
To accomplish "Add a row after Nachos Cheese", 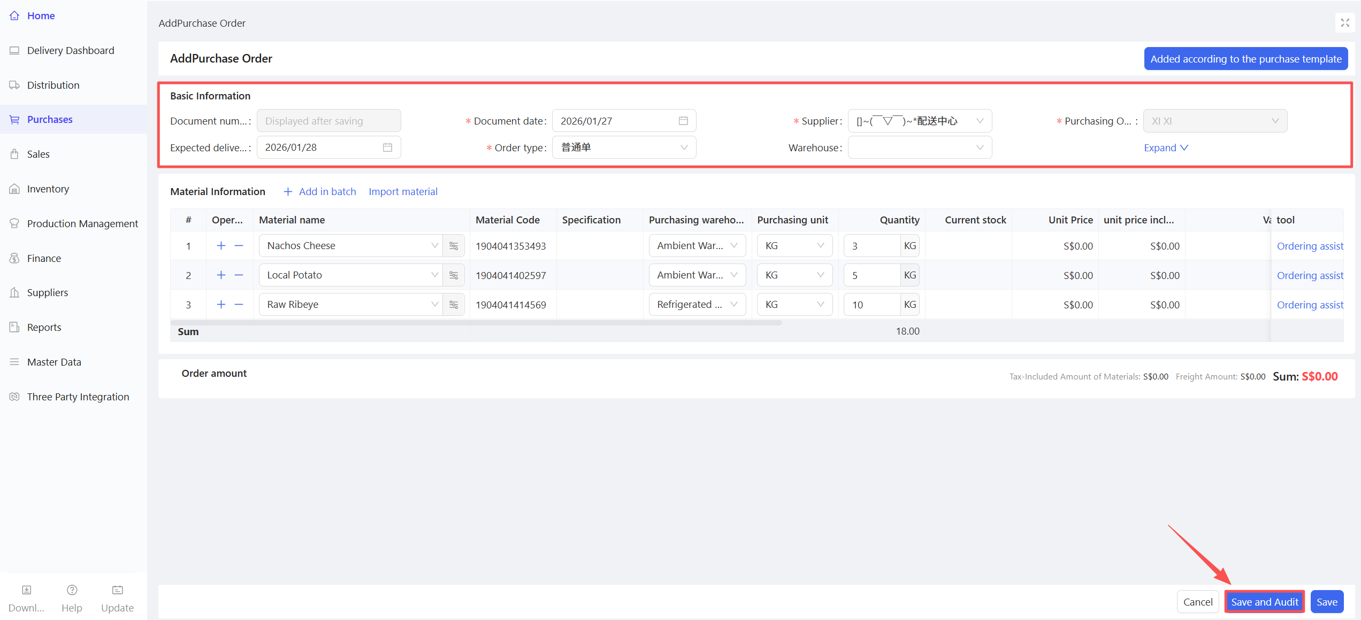I will click(x=221, y=246).
